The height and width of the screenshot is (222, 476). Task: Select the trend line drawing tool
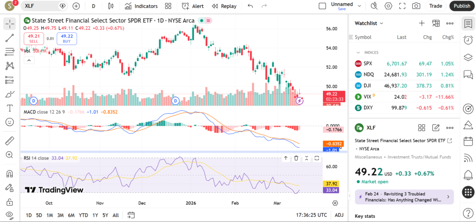tap(10, 38)
